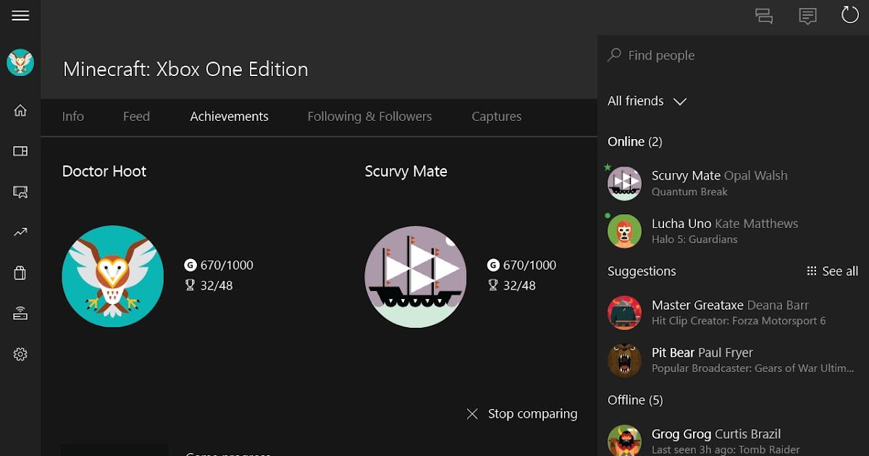
Task: Select the Achievements tab
Action: [230, 117]
